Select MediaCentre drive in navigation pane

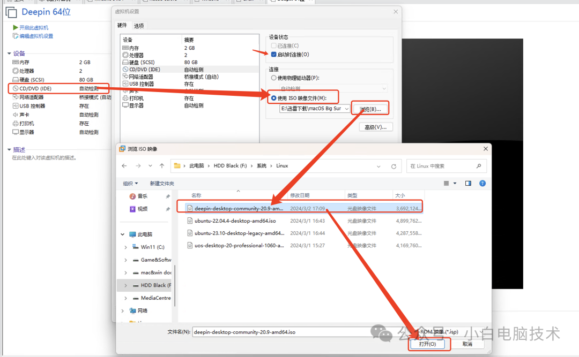(155, 298)
